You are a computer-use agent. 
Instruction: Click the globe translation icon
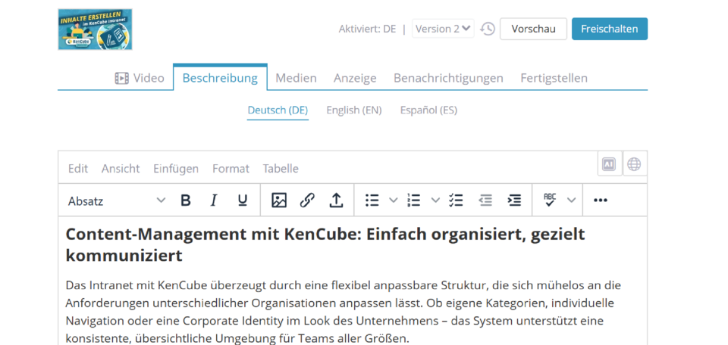(x=634, y=164)
